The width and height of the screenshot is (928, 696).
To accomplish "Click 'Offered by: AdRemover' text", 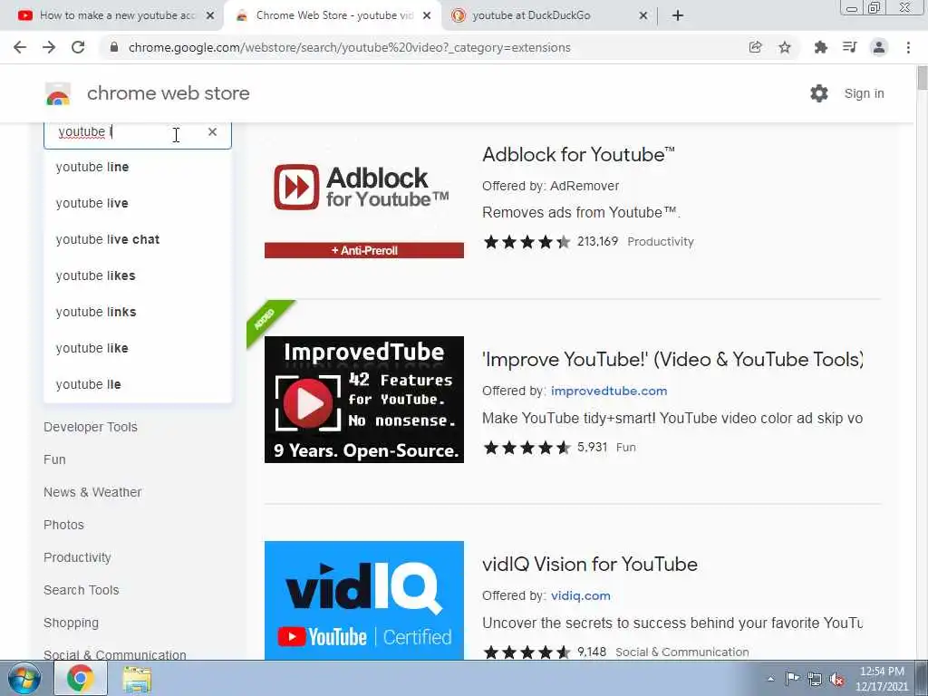I will coord(550,186).
